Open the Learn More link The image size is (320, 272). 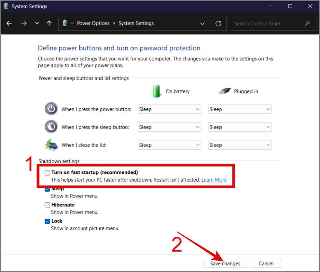tap(214, 180)
